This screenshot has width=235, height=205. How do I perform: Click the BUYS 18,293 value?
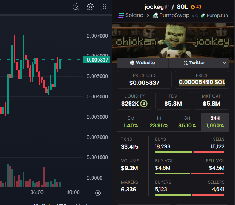[163, 146]
